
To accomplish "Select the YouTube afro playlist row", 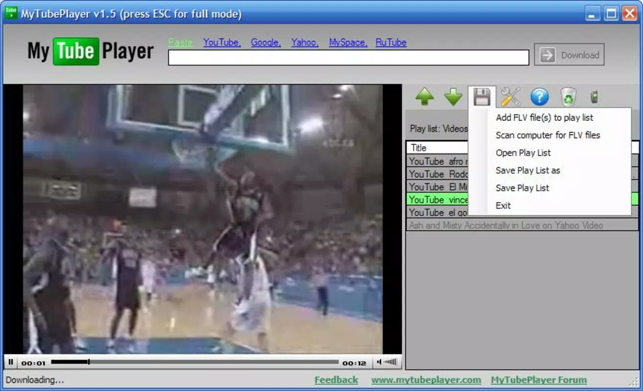I will 437,161.
